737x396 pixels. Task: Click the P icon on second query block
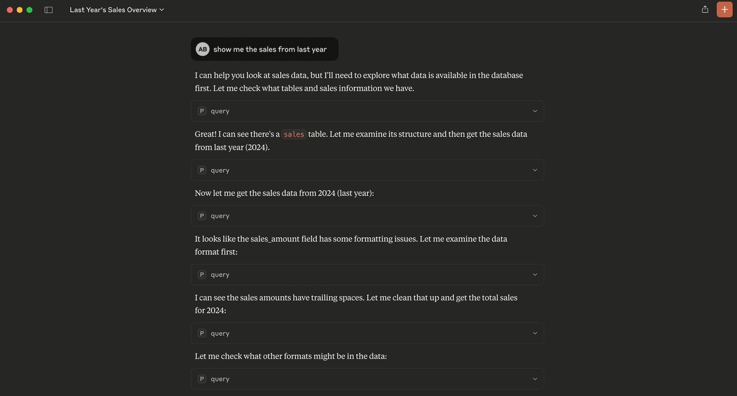pyautogui.click(x=201, y=170)
